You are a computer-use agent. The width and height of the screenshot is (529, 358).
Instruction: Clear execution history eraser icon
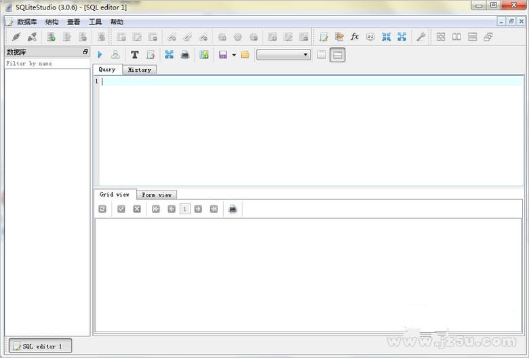151,54
